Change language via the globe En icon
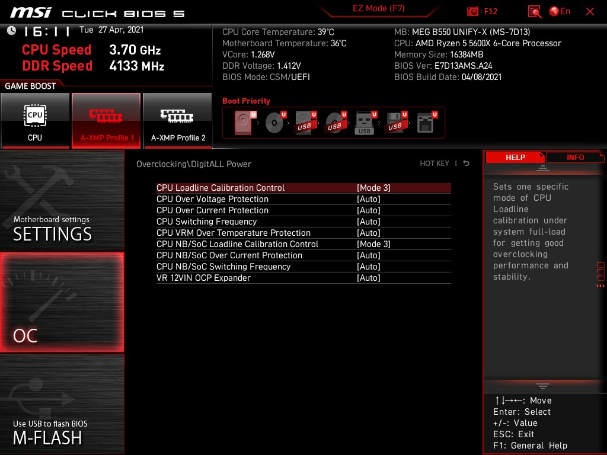Viewport: 607px width, 455px height. [560, 11]
